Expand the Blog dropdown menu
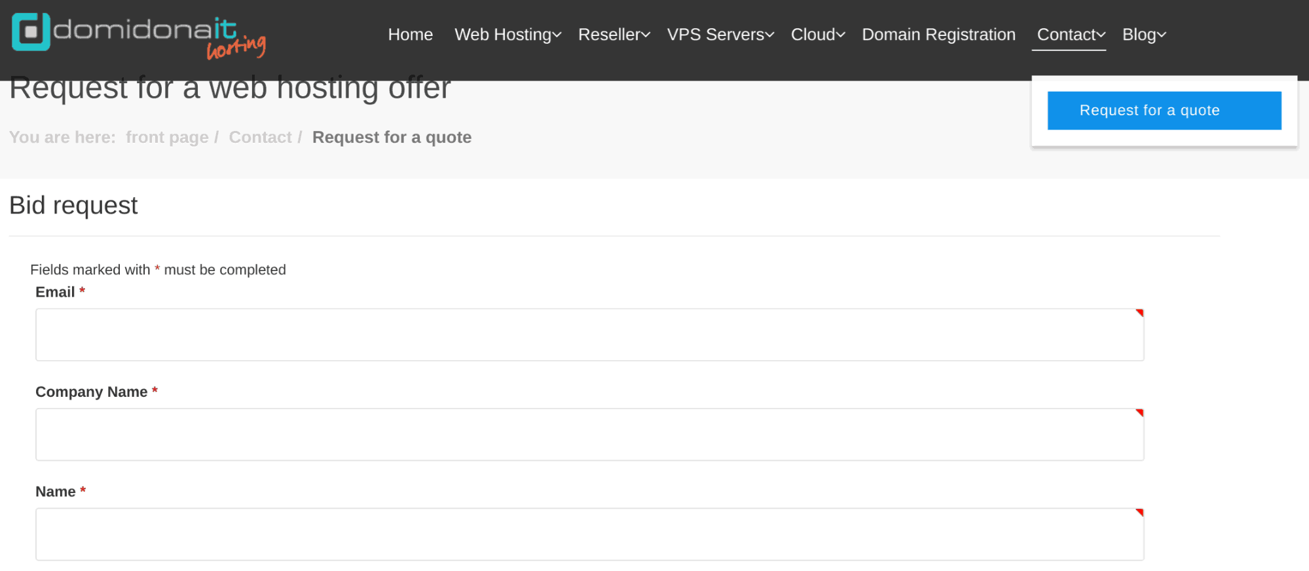The image size is (1309, 571). click(1144, 35)
